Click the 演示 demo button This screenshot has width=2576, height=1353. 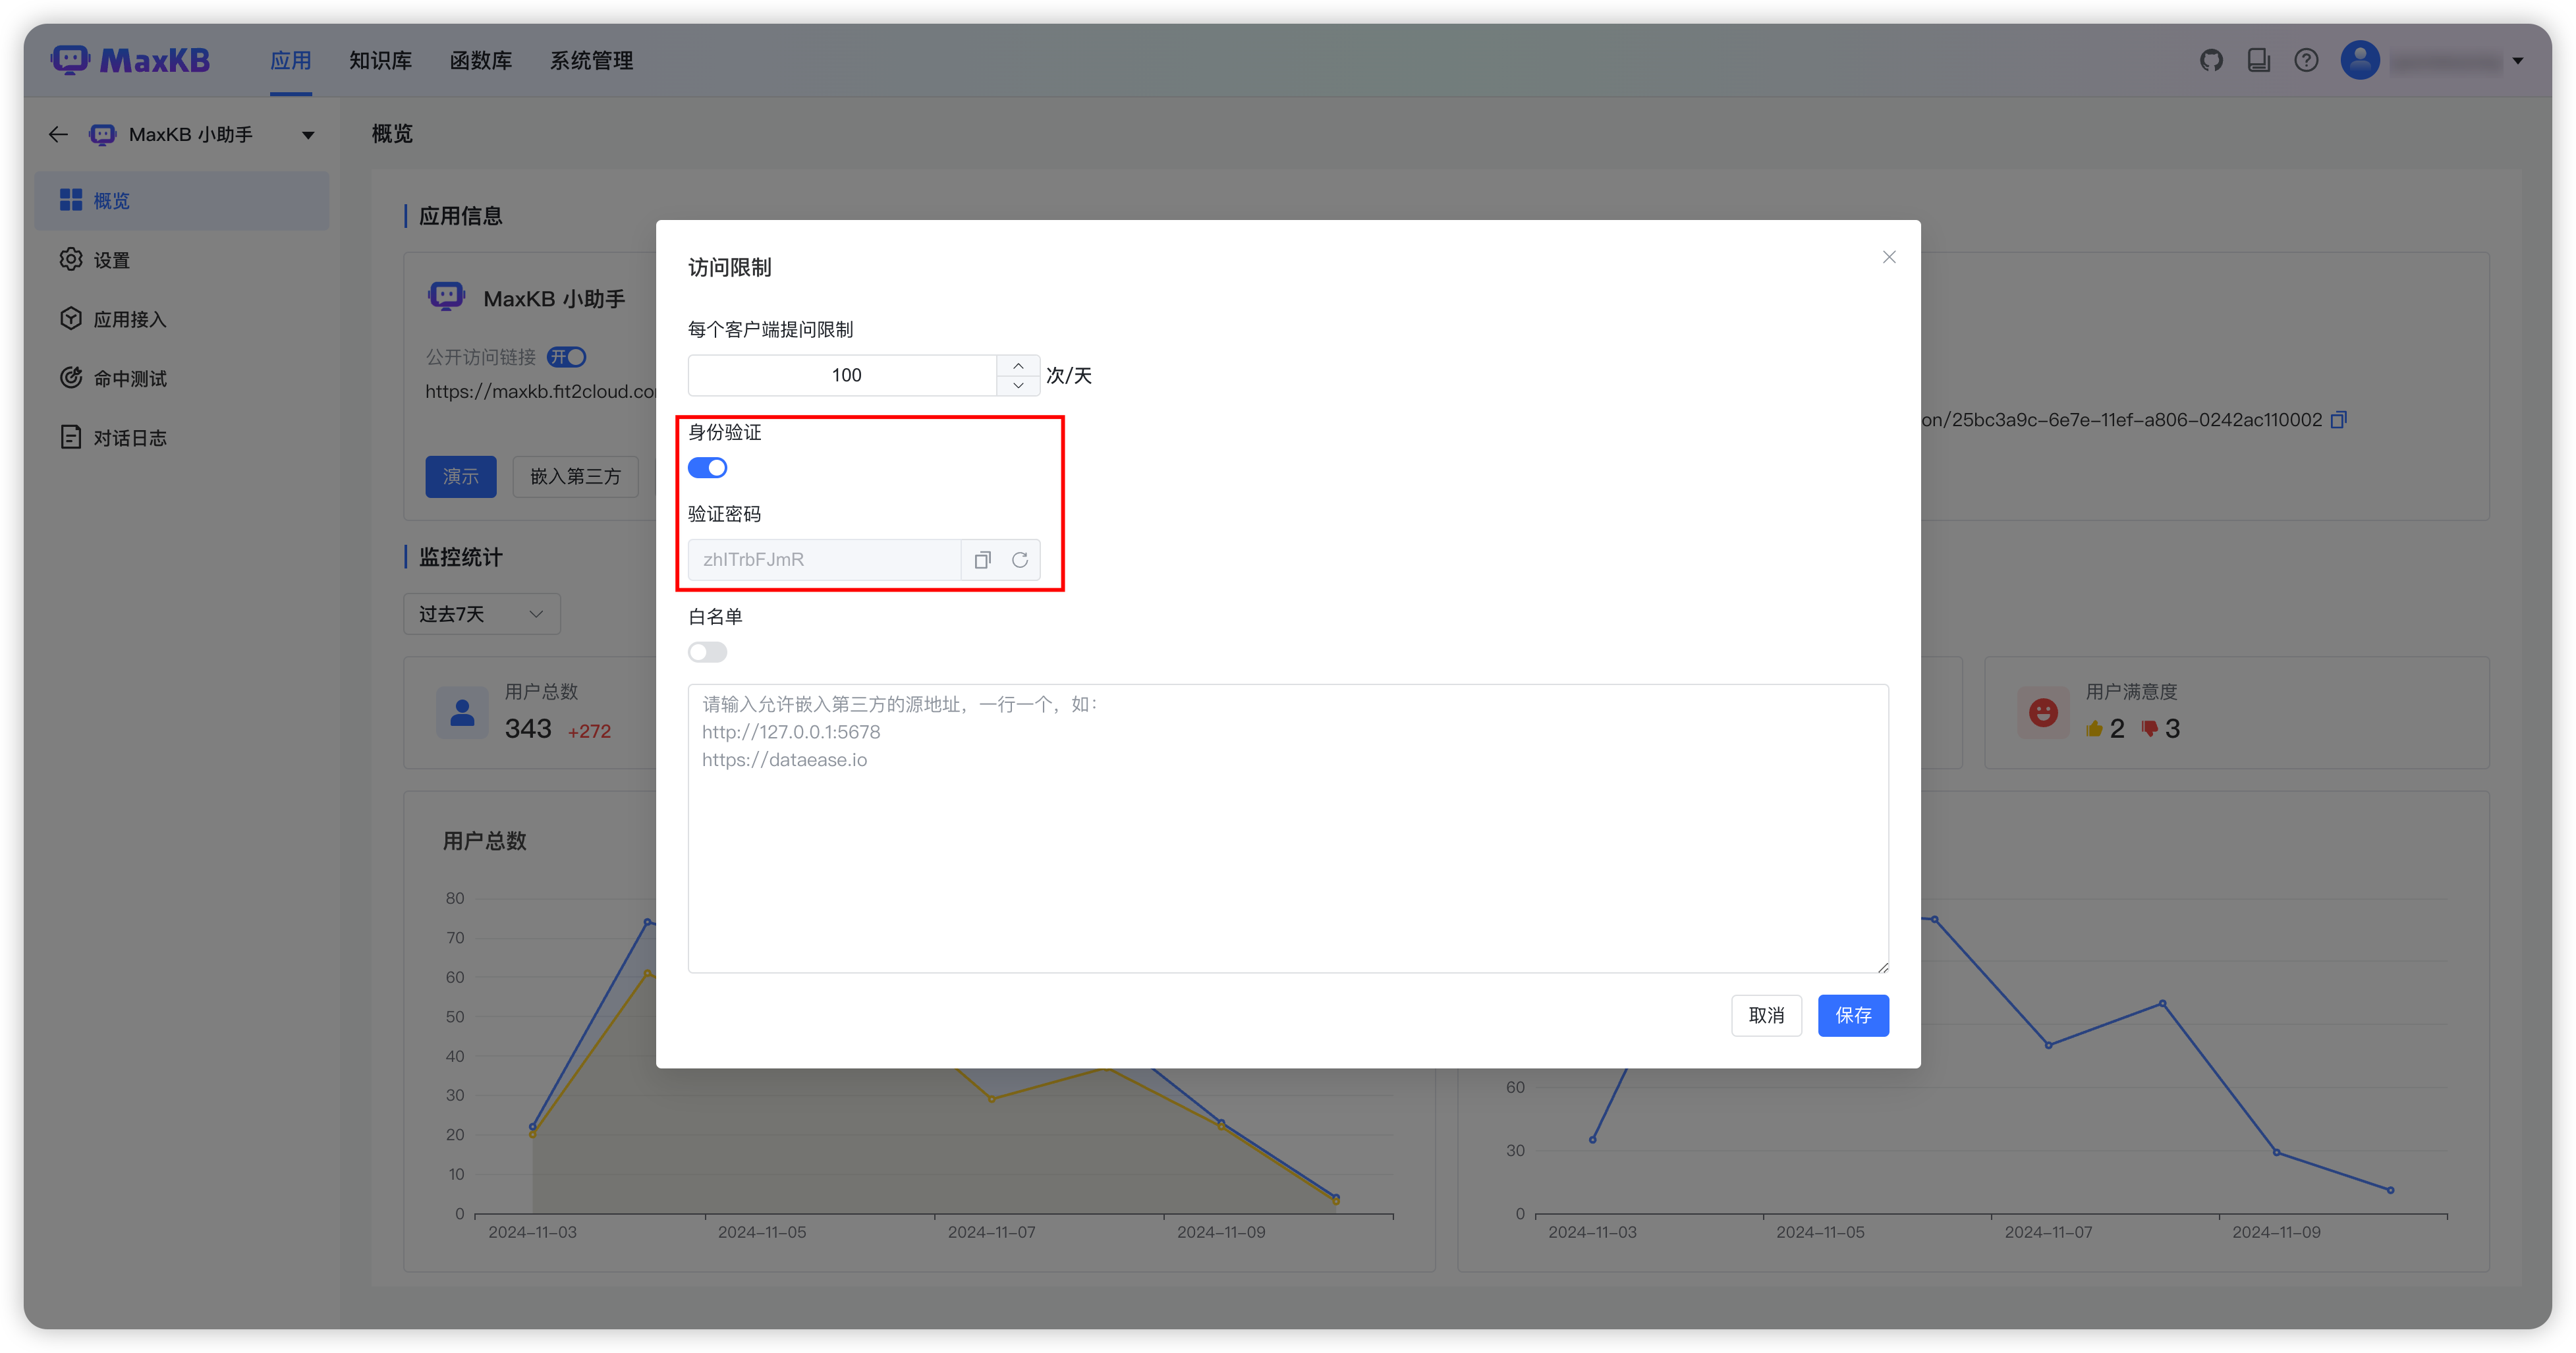pos(461,477)
